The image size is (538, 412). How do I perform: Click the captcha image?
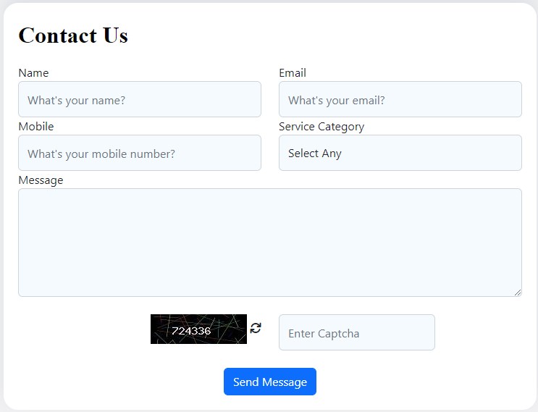click(x=198, y=329)
